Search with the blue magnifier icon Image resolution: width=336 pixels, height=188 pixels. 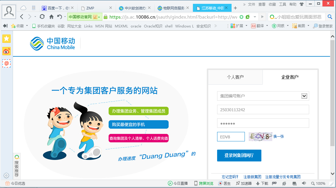(330, 17)
